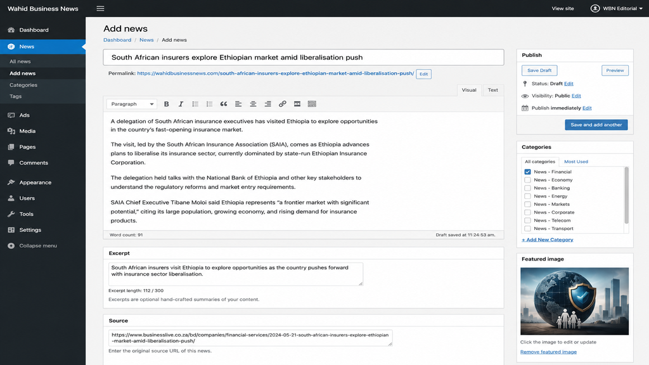
Task: Insert a link using the link icon
Action: 282,104
